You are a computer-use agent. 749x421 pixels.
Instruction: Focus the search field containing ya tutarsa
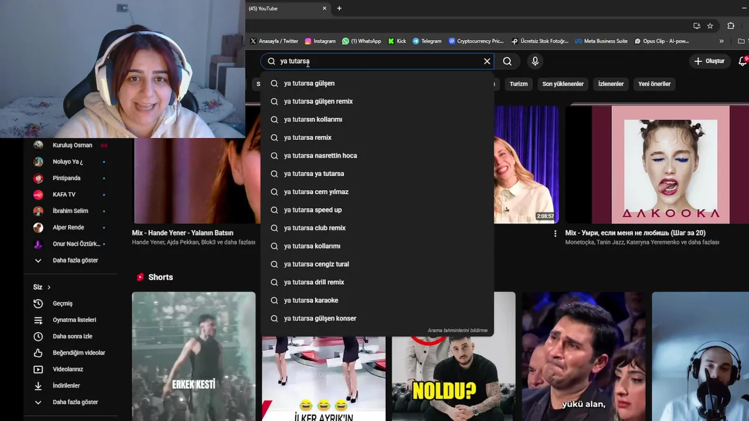coord(377,61)
